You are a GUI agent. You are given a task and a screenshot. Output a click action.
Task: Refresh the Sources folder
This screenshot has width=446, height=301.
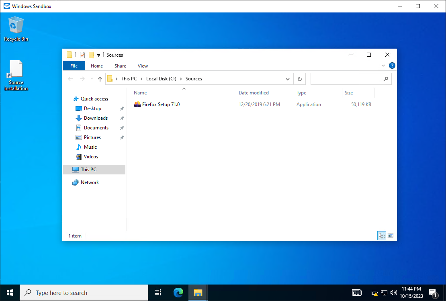click(299, 79)
